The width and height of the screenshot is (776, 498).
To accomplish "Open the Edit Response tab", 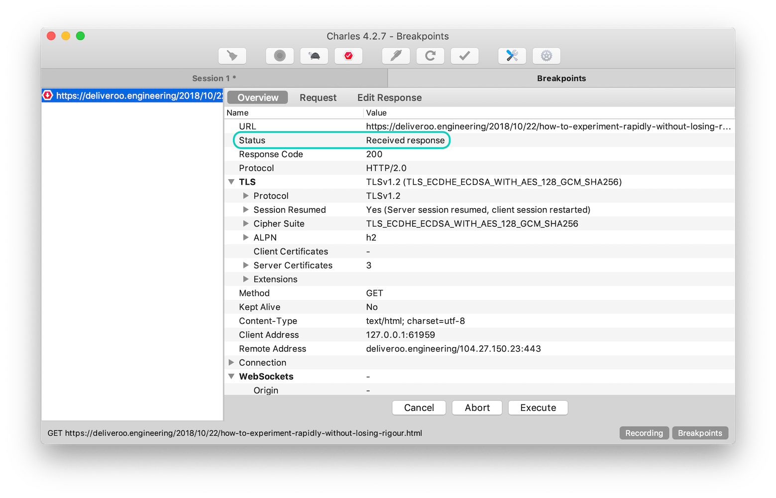I will click(x=389, y=98).
